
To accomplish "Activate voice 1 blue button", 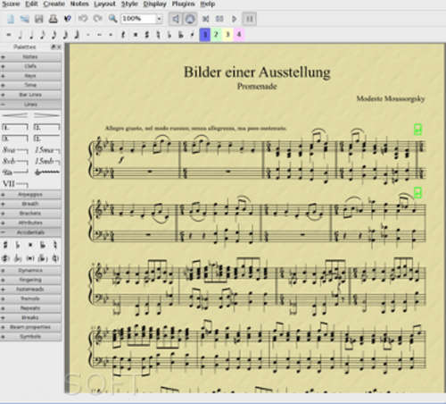I will 205,35.
